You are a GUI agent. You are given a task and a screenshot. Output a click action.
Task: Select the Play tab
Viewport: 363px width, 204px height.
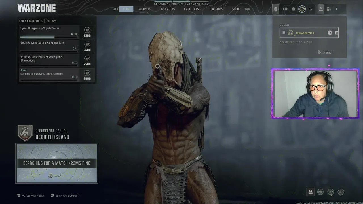click(126, 9)
